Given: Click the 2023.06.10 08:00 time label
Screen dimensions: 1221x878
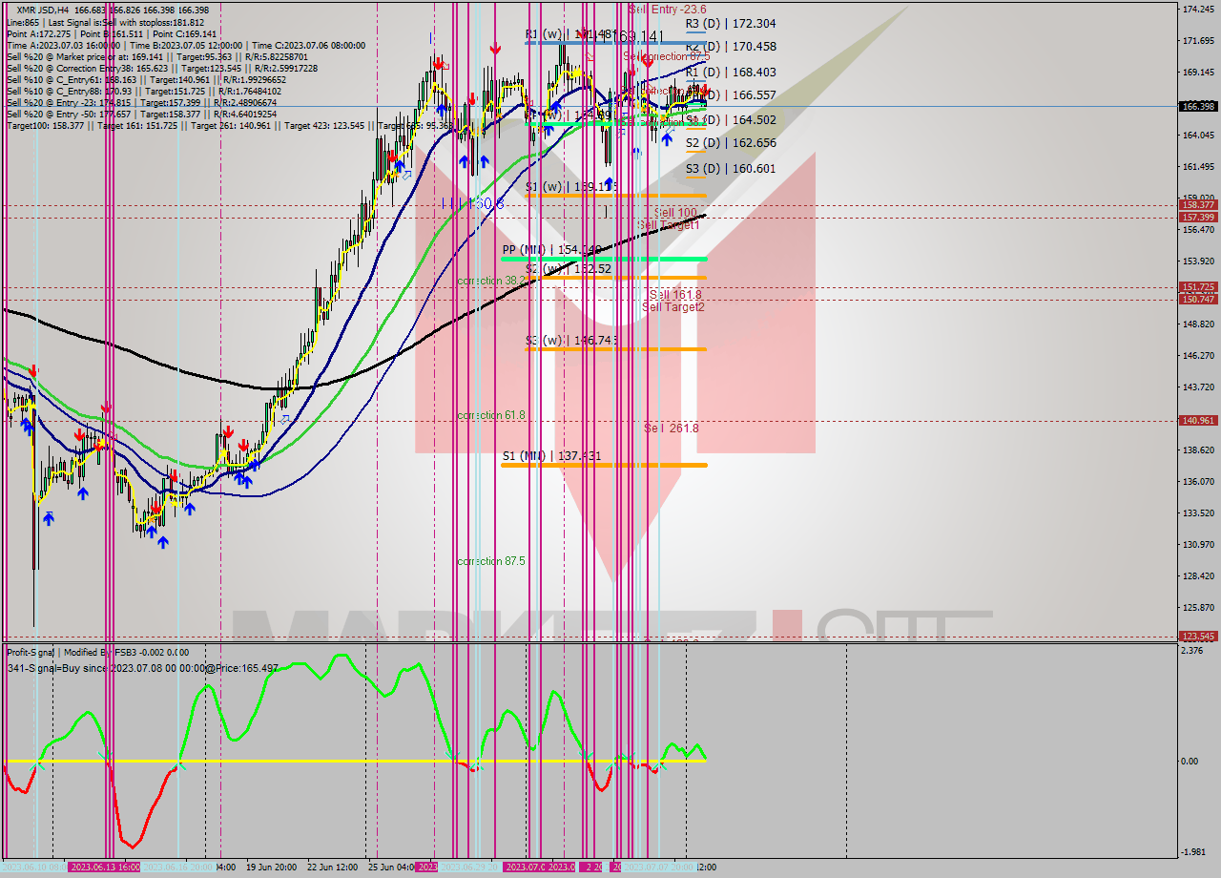Looking at the screenshot, I should click(33, 868).
